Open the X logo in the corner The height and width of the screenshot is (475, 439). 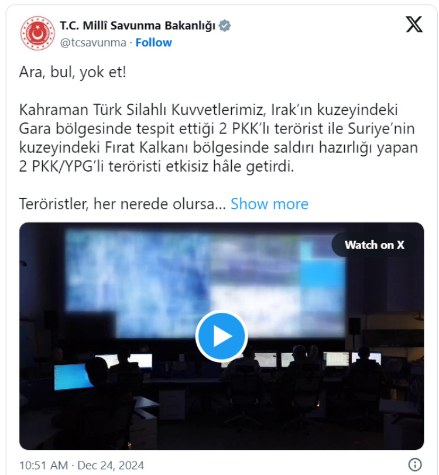[414, 25]
